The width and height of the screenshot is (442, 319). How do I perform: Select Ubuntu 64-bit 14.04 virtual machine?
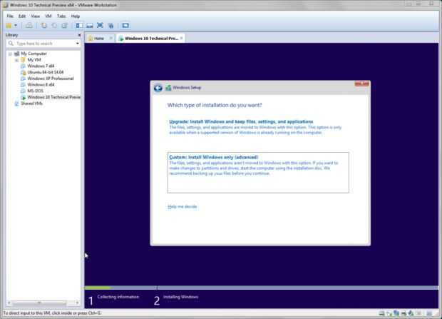[x=46, y=72]
